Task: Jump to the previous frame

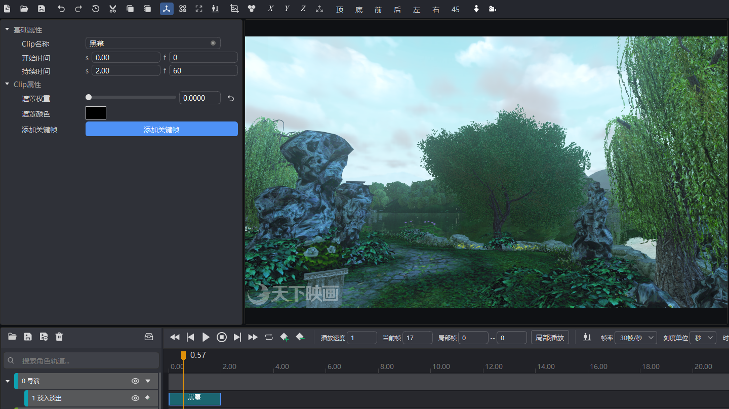Action: [x=190, y=337]
